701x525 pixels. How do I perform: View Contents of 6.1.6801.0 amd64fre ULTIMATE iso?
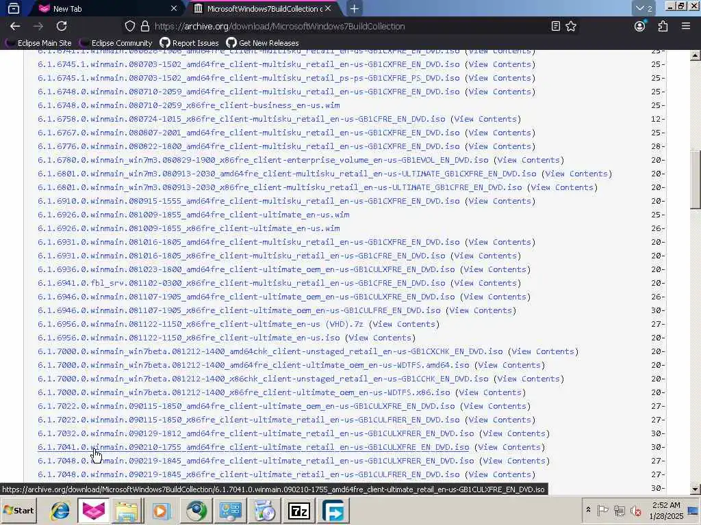pyautogui.click(x=576, y=174)
